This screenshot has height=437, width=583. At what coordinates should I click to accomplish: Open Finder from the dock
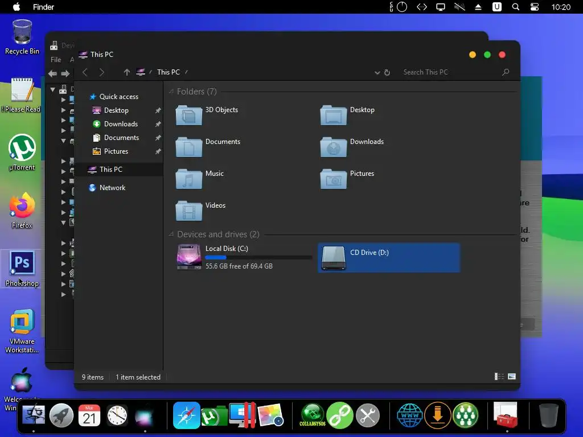[x=34, y=415]
